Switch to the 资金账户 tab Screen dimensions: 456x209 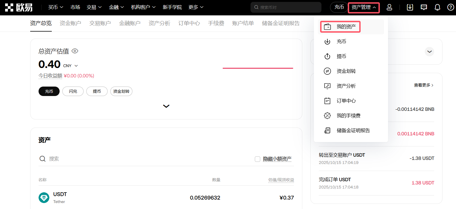point(70,23)
